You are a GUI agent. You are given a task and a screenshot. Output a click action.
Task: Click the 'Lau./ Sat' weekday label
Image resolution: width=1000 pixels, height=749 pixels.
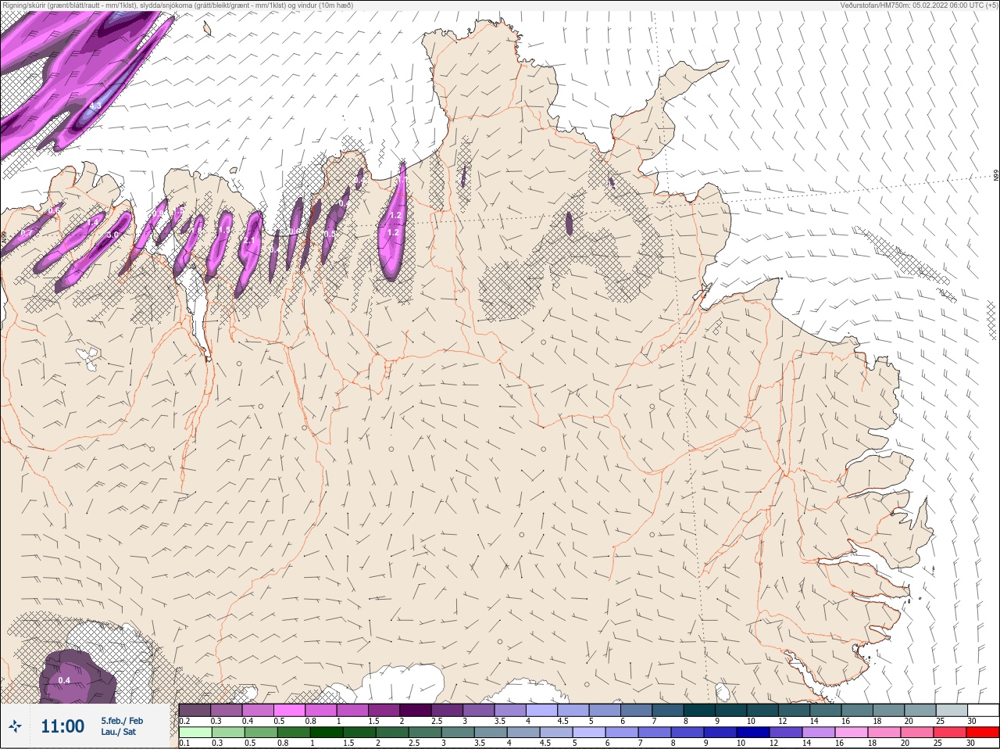point(118,733)
